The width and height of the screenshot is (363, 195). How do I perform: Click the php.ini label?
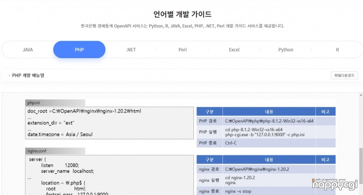coord(34,103)
